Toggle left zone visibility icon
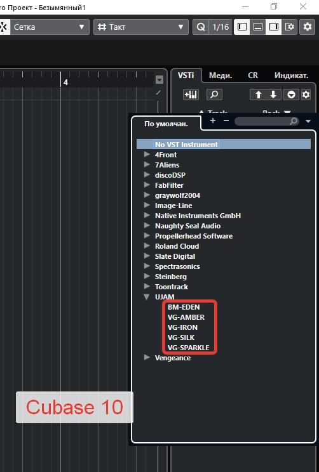The height and width of the screenshot is (472, 319). click(242, 27)
